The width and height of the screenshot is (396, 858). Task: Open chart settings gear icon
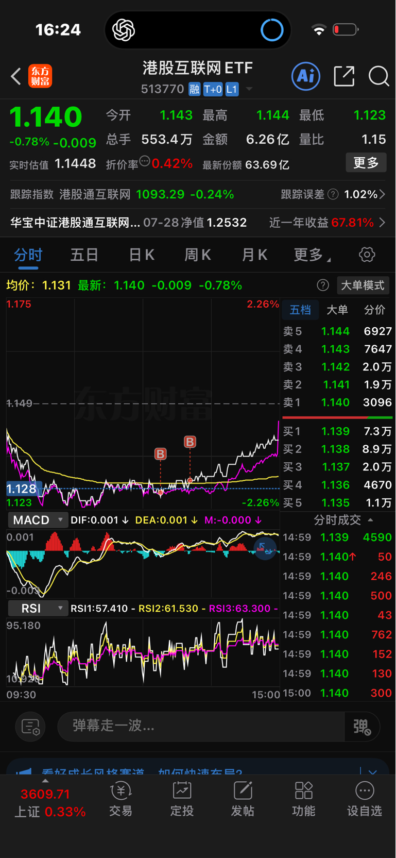pos(367,255)
